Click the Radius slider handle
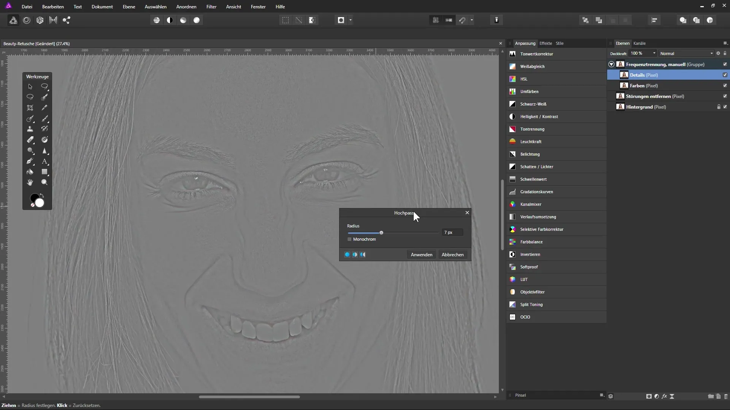Image resolution: width=730 pixels, height=410 pixels. [x=381, y=233]
